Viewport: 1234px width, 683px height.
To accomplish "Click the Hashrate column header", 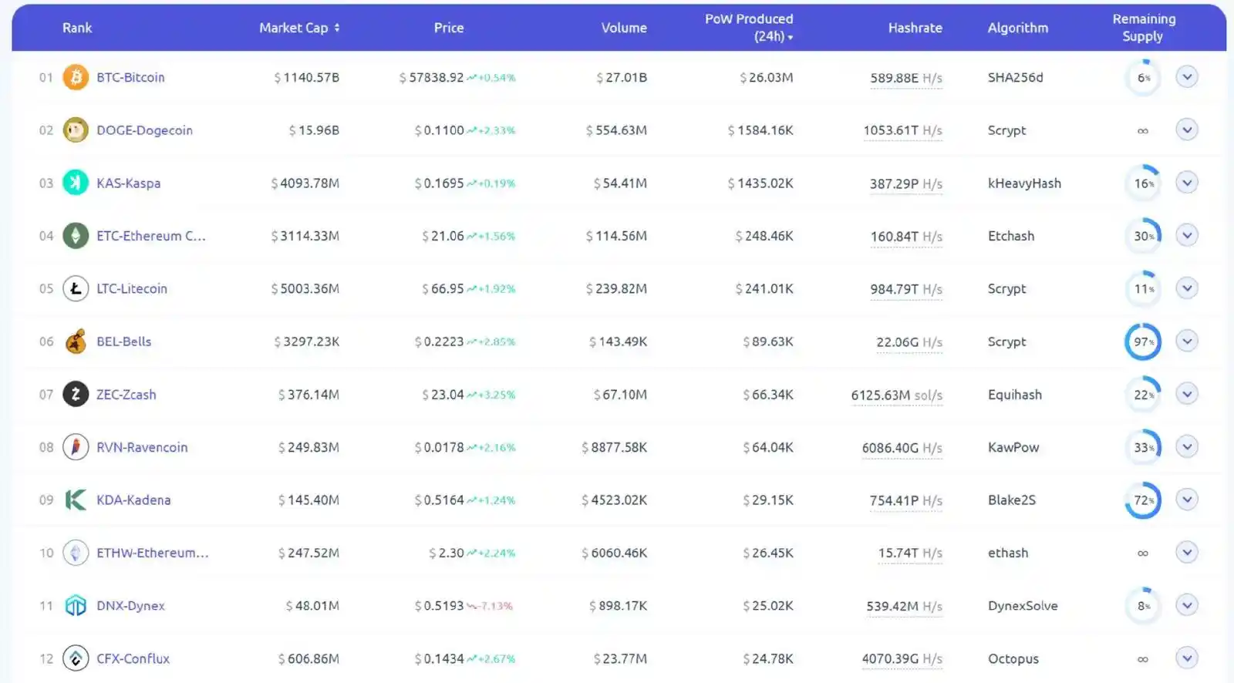I will (915, 28).
